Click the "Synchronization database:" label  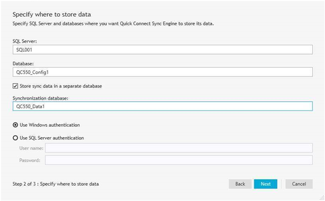coord(40,98)
